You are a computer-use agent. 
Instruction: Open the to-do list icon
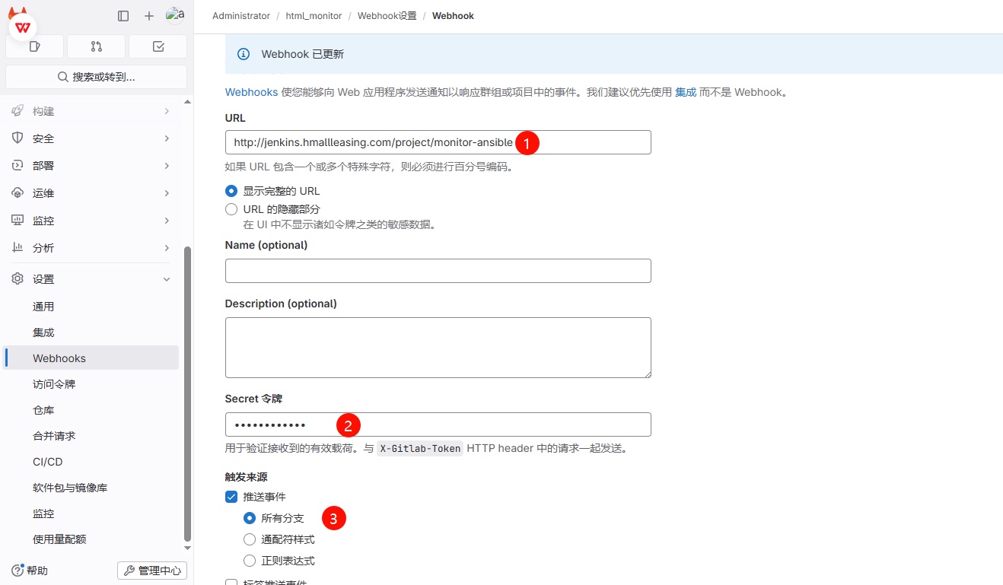pyautogui.click(x=158, y=46)
